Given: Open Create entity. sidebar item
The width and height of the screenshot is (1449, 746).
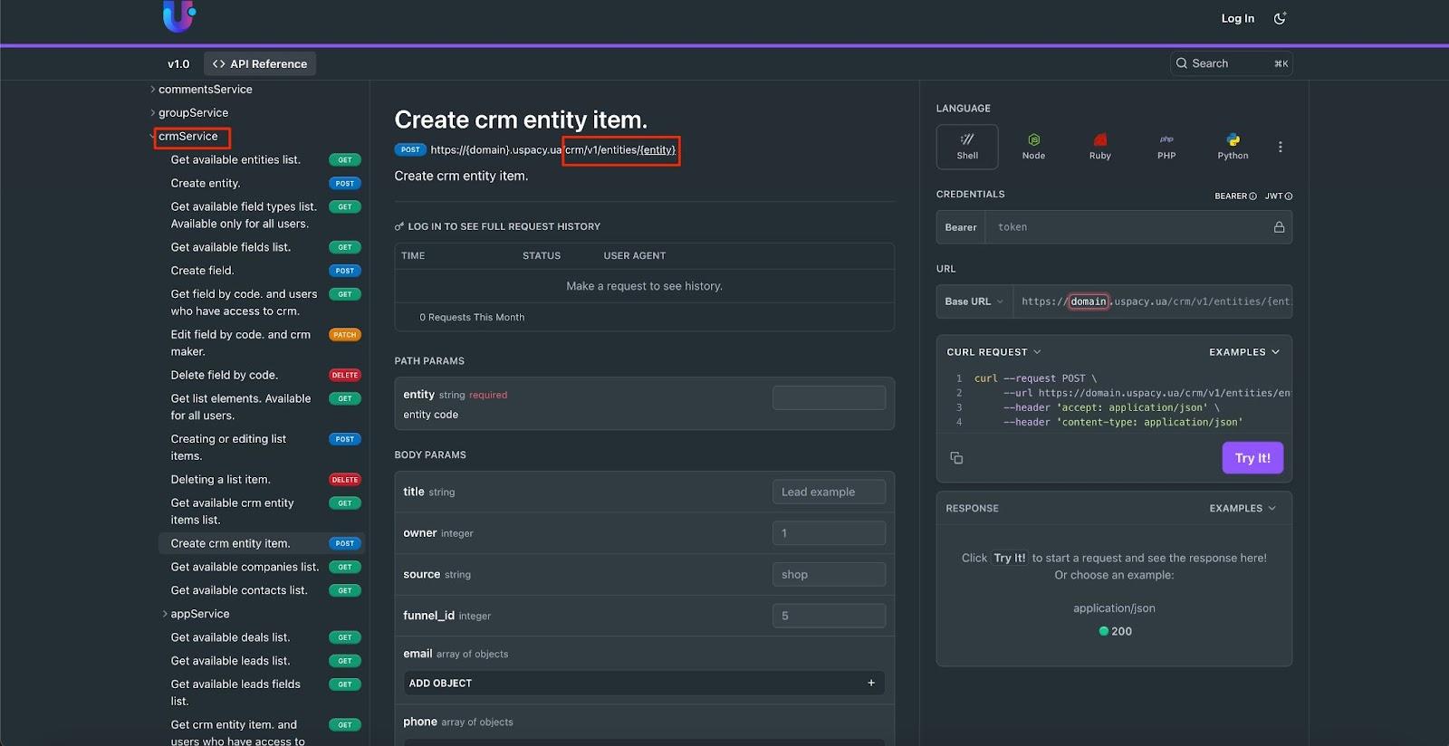Looking at the screenshot, I should pos(206,183).
